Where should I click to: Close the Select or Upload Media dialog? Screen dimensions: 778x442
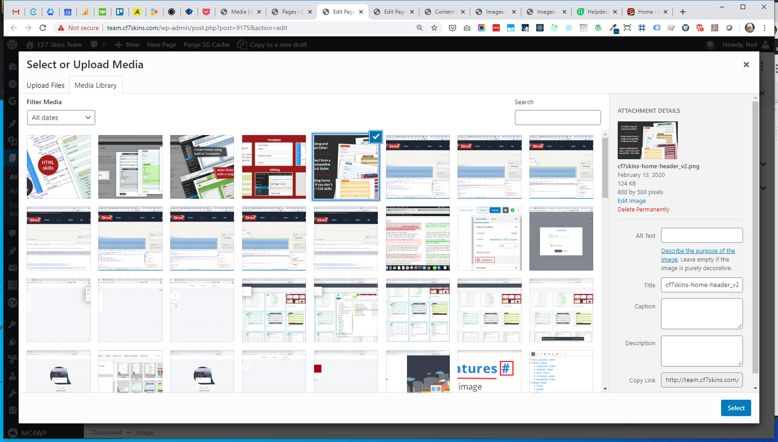(746, 65)
